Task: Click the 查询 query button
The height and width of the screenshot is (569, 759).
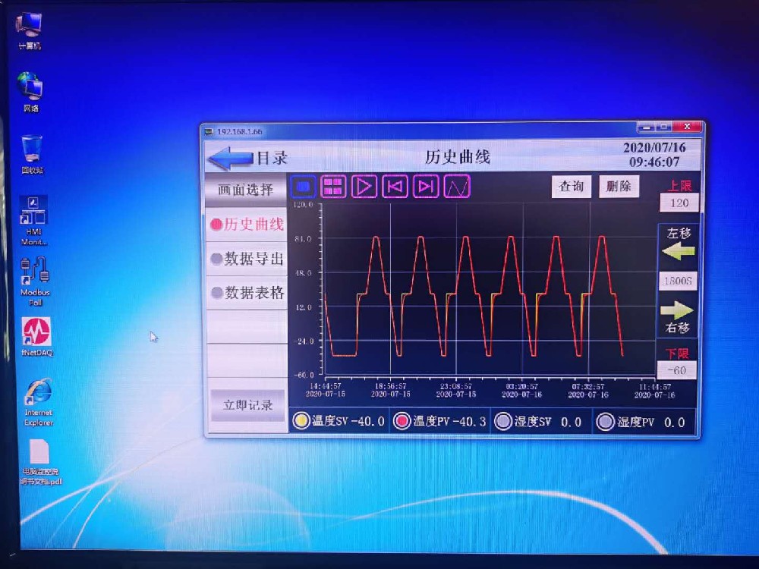Action: click(571, 187)
